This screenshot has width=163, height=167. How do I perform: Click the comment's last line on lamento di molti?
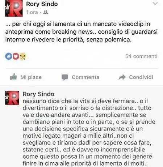(85, 163)
